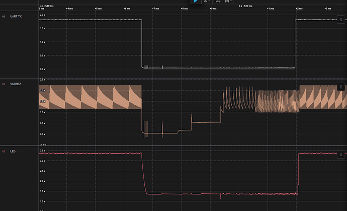Click the 1.5 V label on UART TX axis
The image size is (347, 211).
coord(42,28)
